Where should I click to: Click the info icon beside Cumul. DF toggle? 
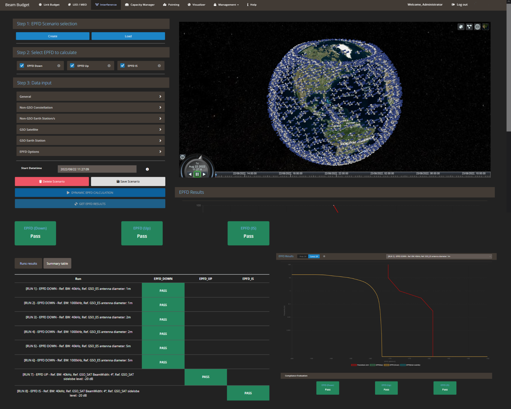click(324, 256)
